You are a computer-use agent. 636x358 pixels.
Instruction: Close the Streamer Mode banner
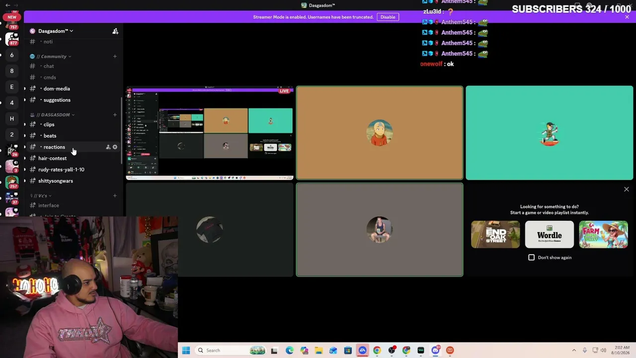coord(627,17)
